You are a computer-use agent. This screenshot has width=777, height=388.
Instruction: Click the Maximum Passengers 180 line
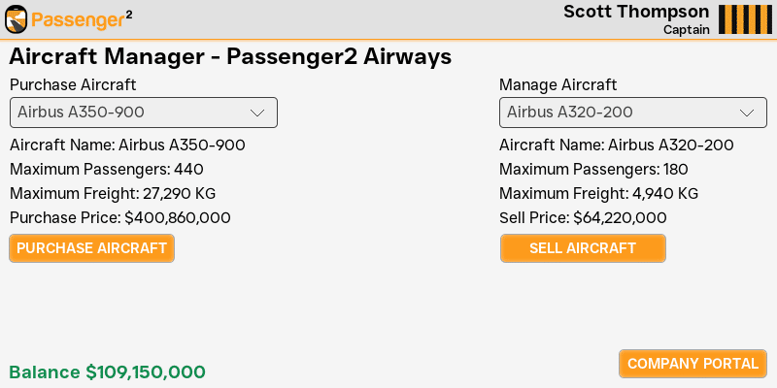pyautogui.click(x=593, y=169)
